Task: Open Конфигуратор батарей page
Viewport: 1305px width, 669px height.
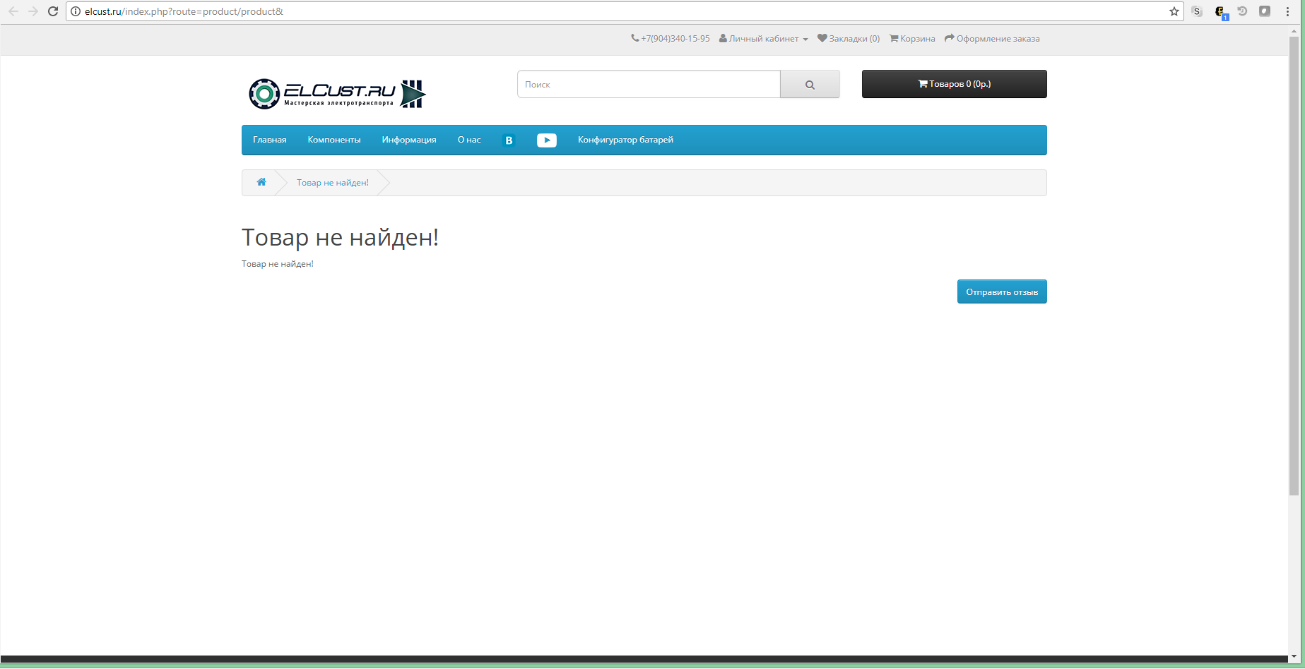Action: click(x=625, y=140)
